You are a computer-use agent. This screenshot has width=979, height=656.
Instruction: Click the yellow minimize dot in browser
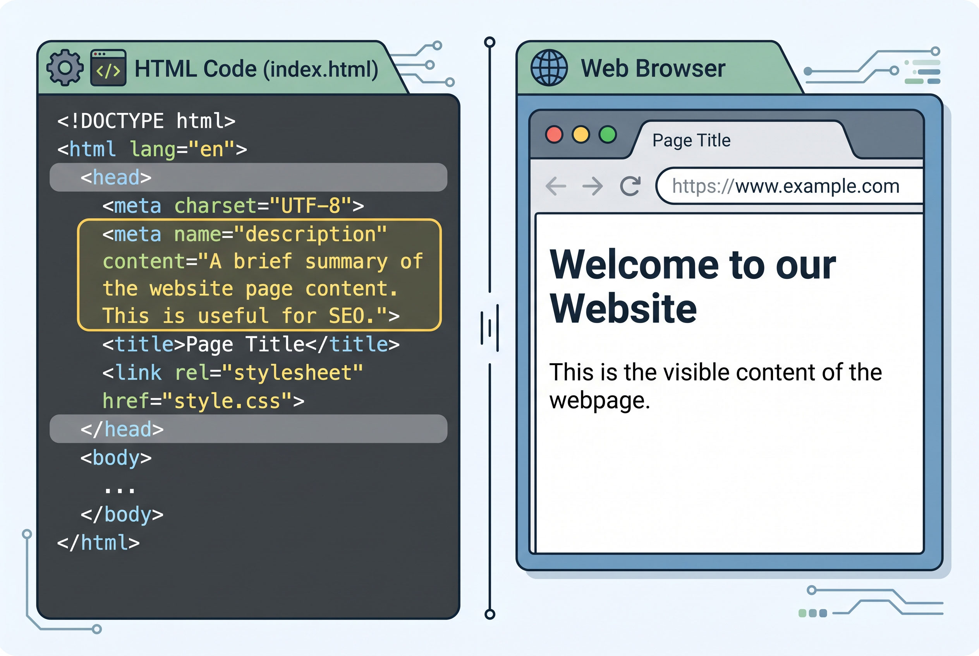[581, 135]
